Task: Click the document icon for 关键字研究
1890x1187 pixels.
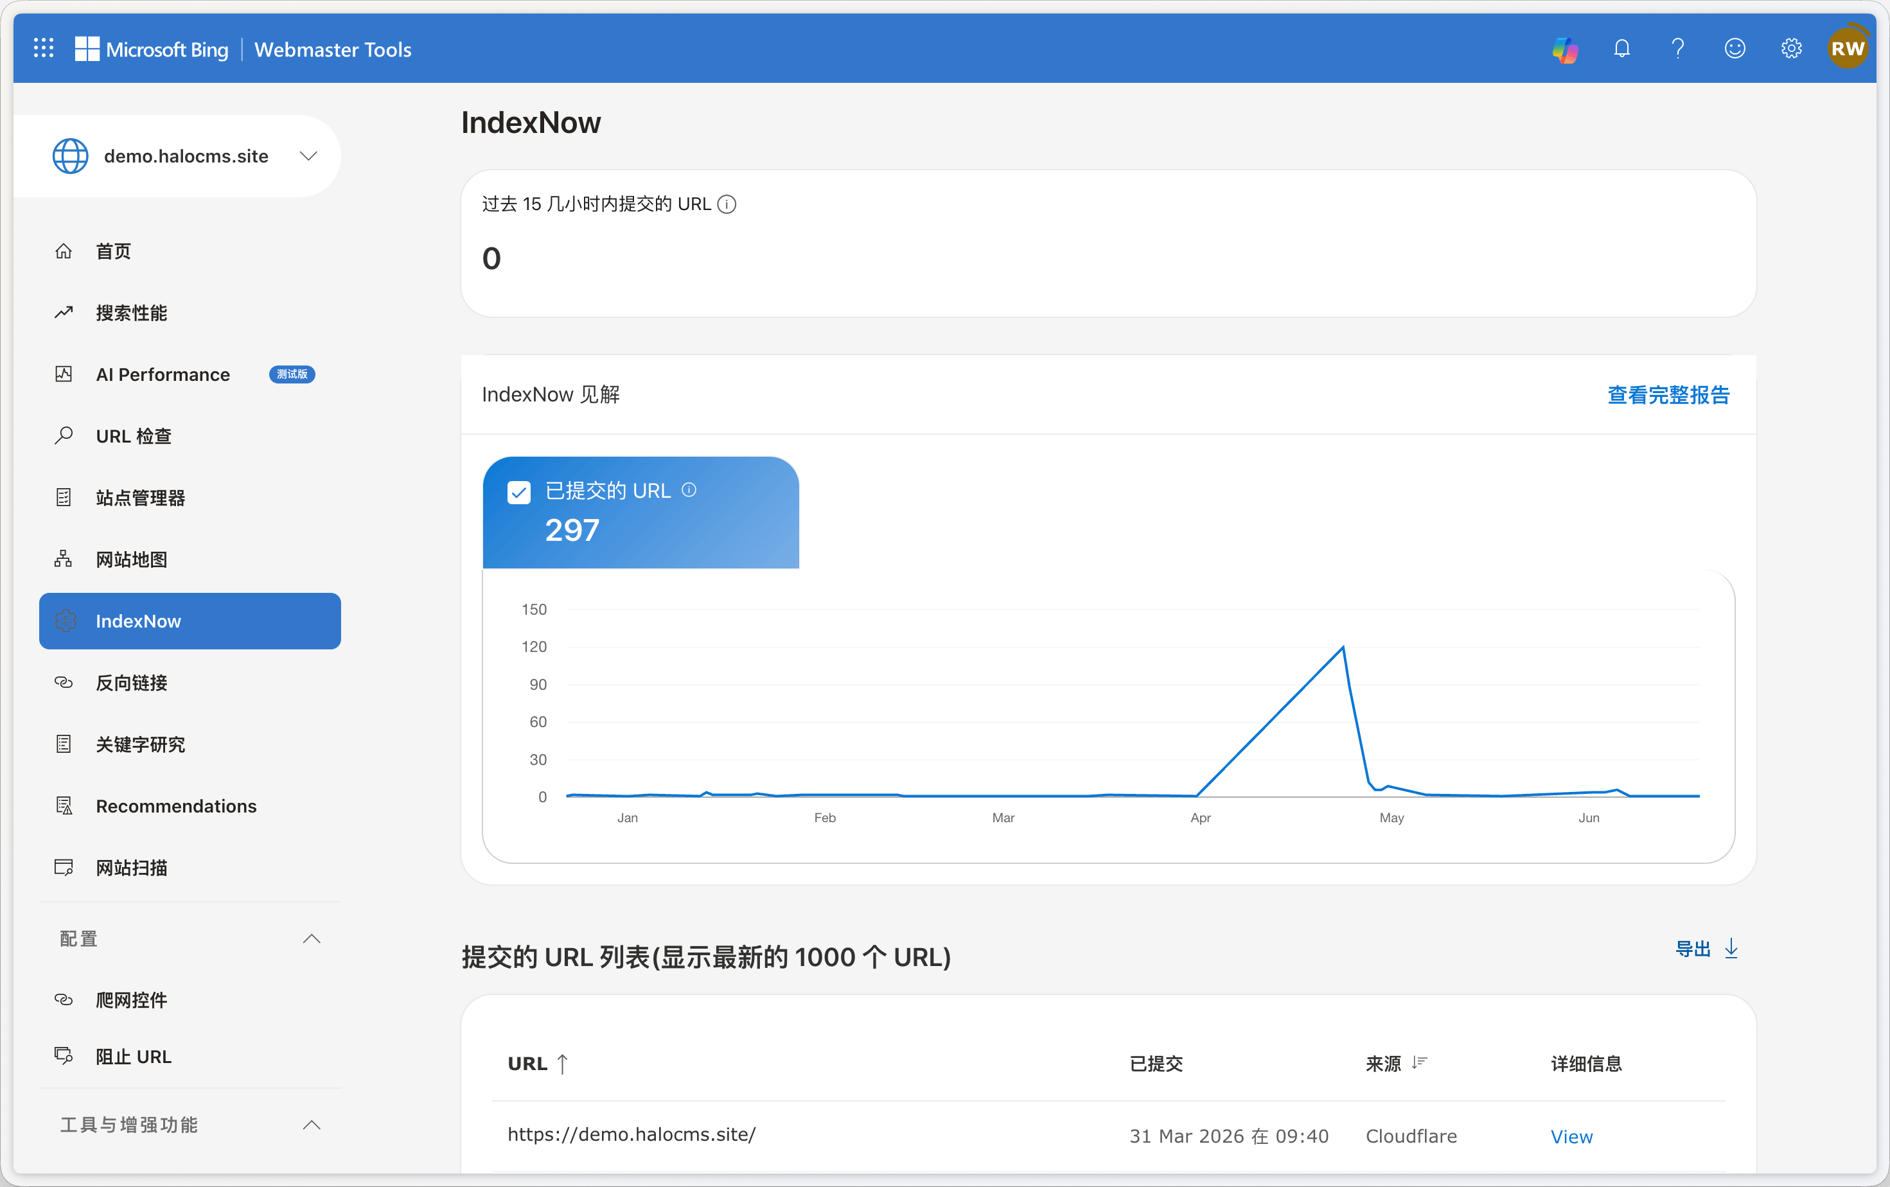Action: [x=64, y=744]
